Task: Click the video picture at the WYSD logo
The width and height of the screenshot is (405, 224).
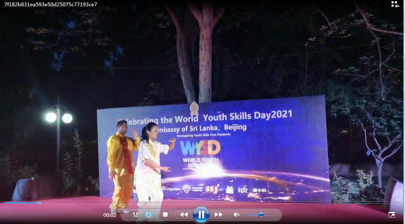Action: [200, 148]
